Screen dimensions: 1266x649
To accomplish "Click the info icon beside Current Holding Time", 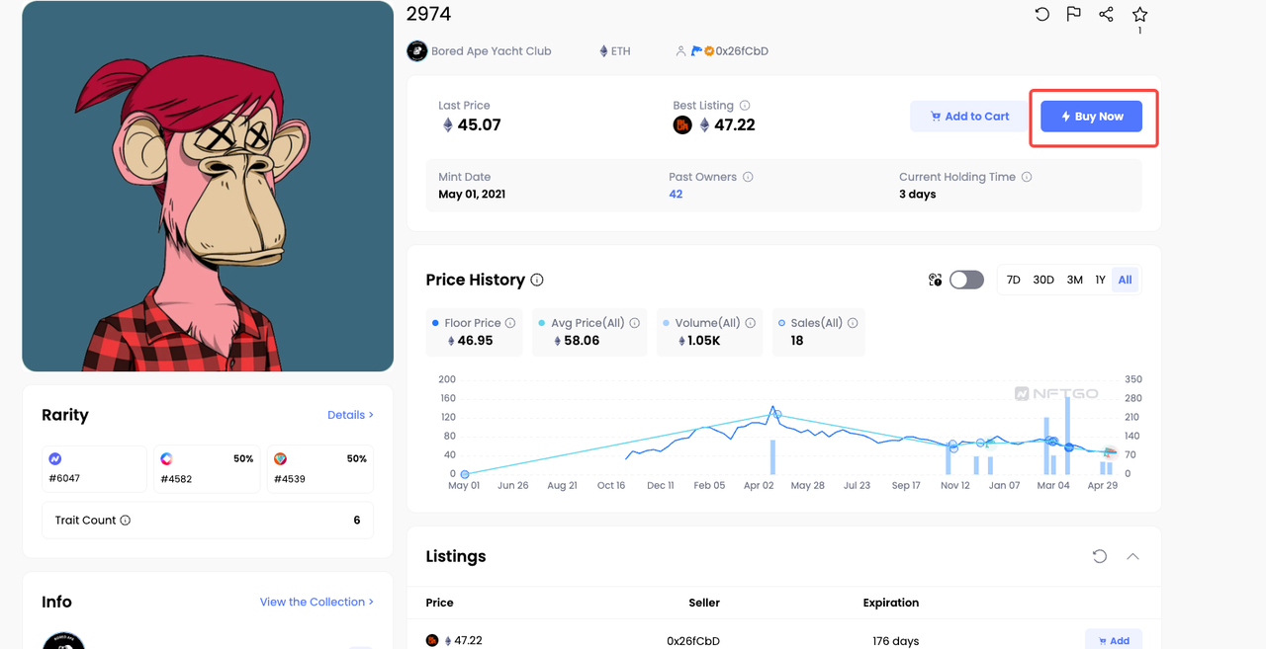I will pyautogui.click(x=1027, y=177).
